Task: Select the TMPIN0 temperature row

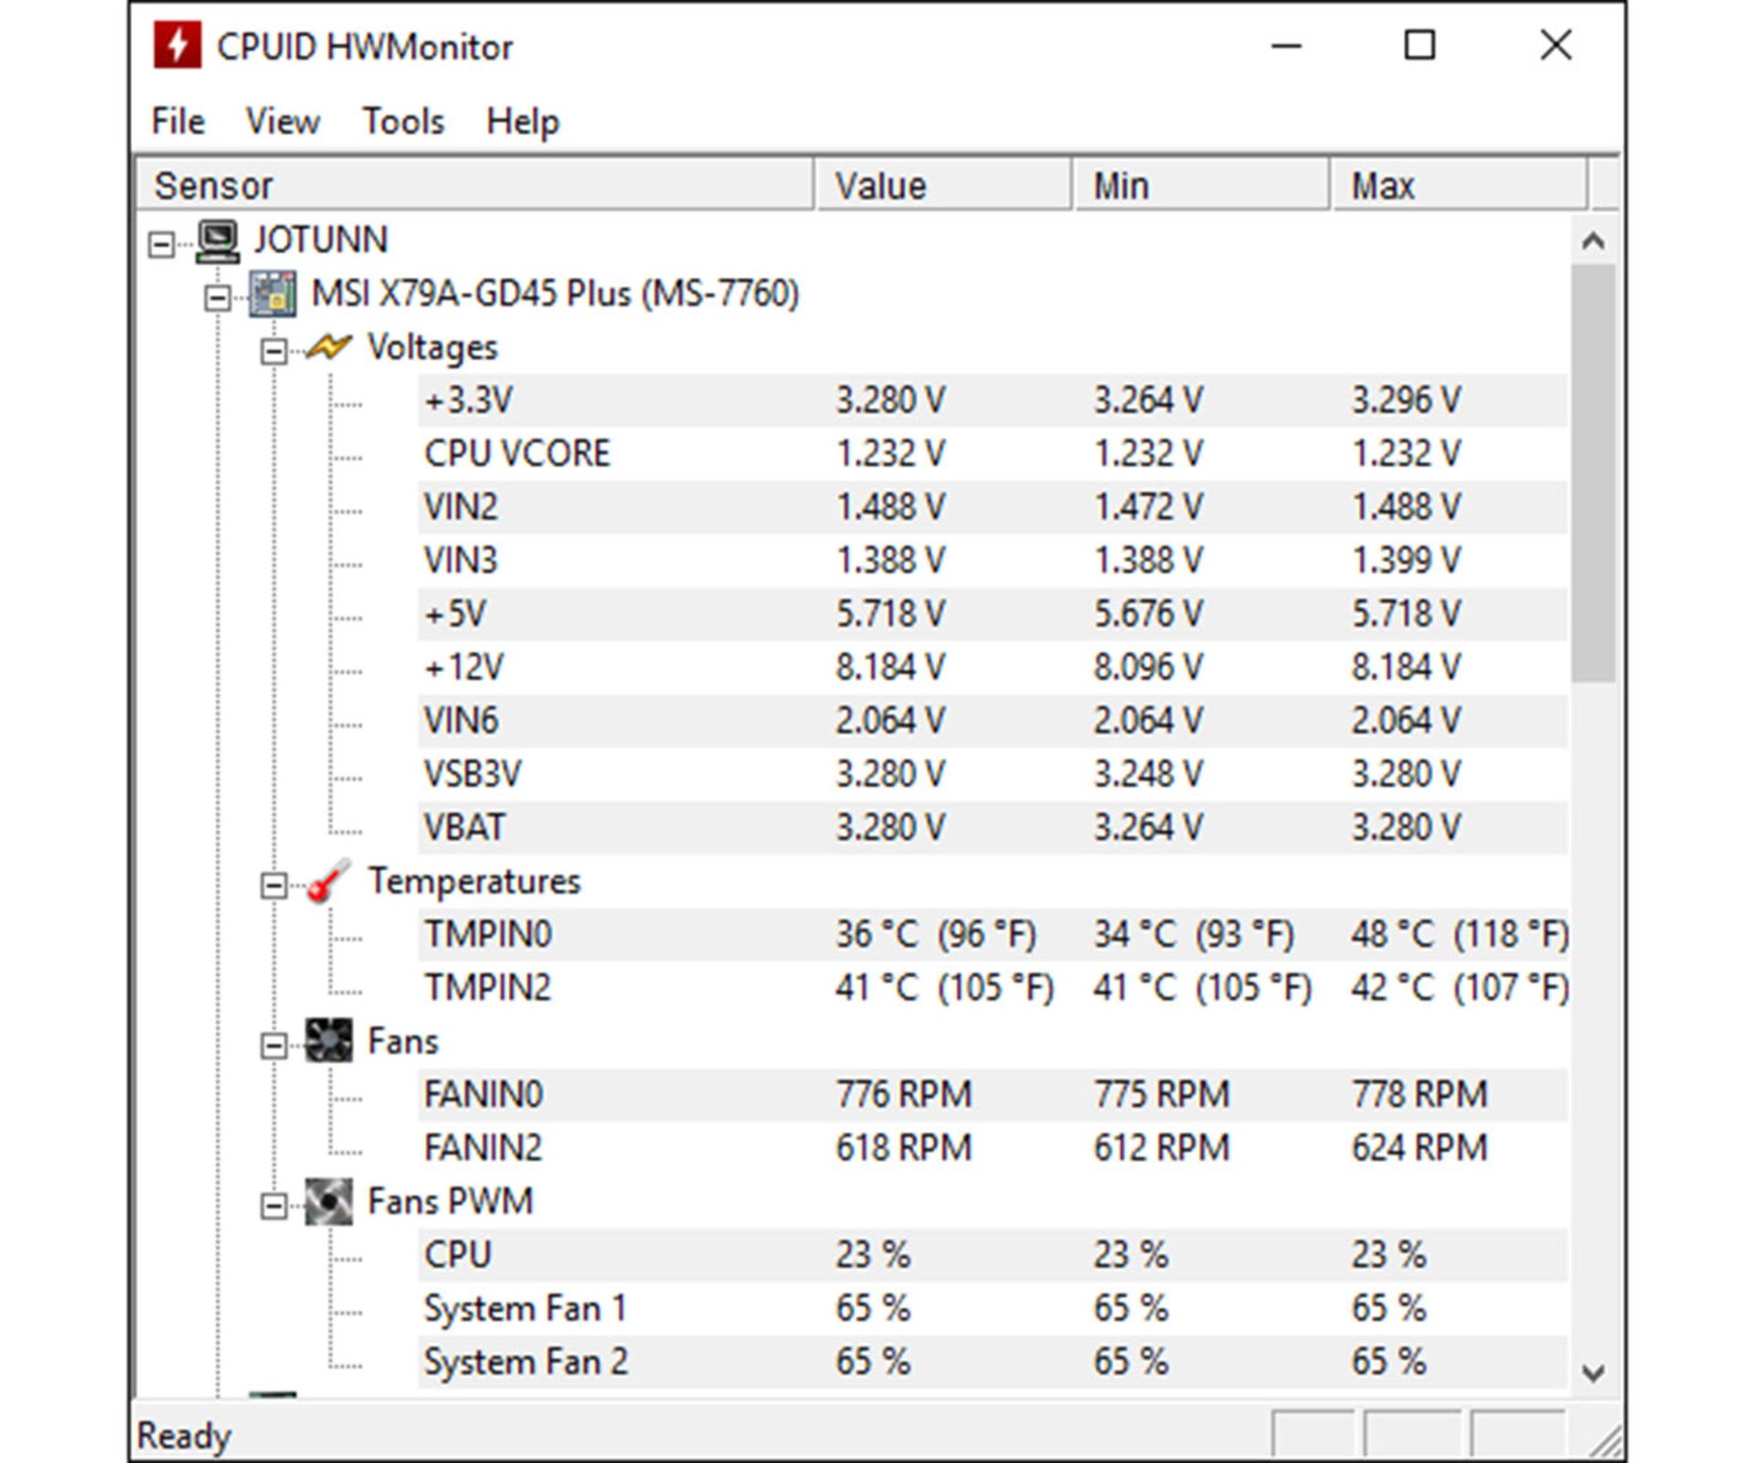Action: click(x=488, y=934)
